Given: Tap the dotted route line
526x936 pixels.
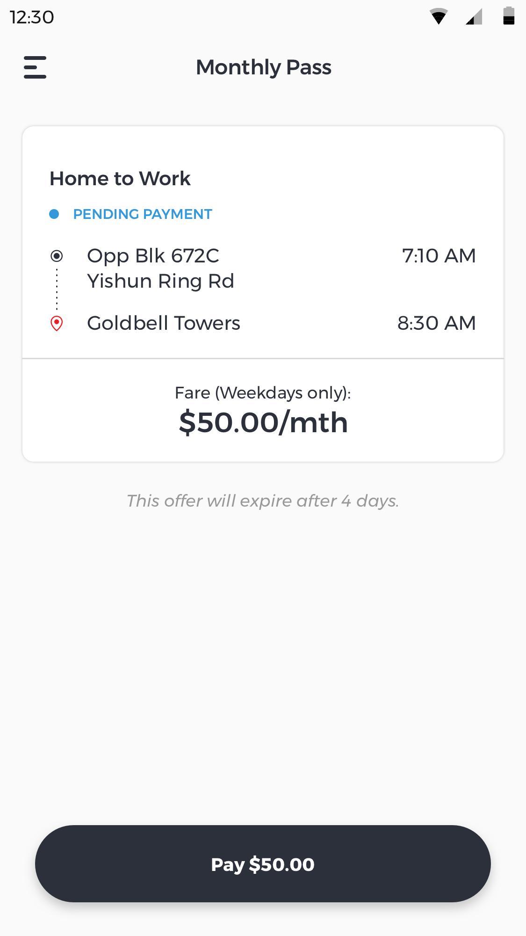Looking at the screenshot, I should tap(57, 289).
